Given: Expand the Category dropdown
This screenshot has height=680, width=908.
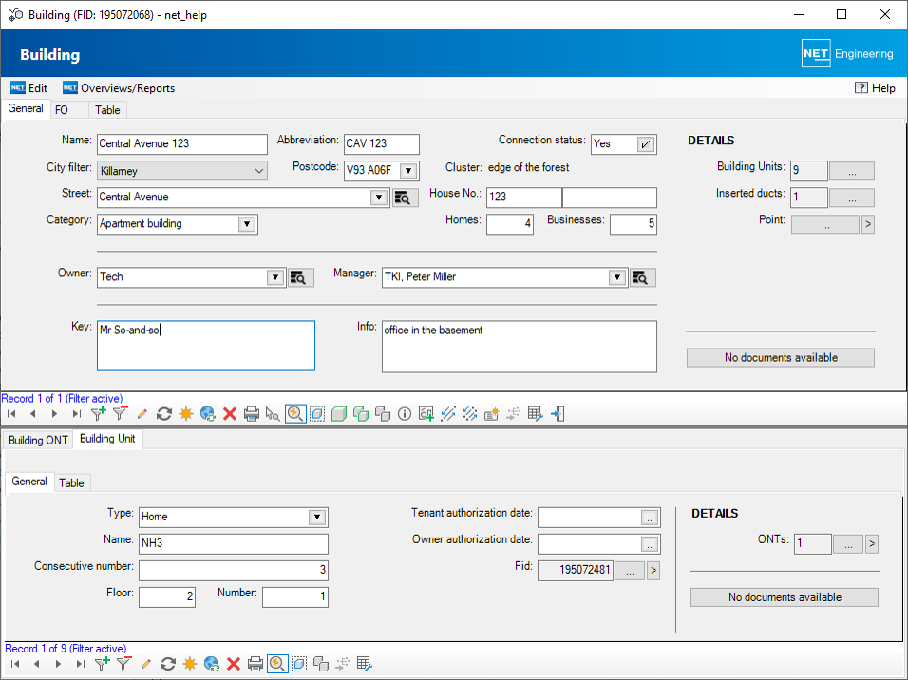Looking at the screenshot, I should (247, 224).
